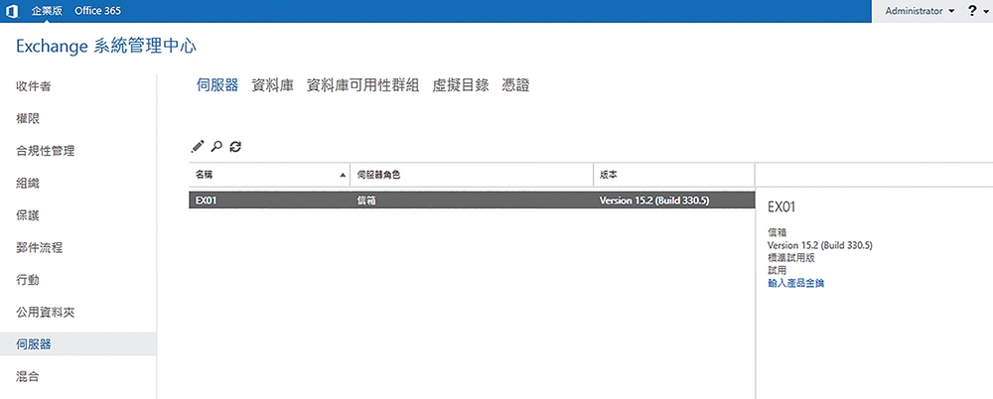Click the magnifier search icon
This screenshot has height=399, width=993.
tap(216, 146)
